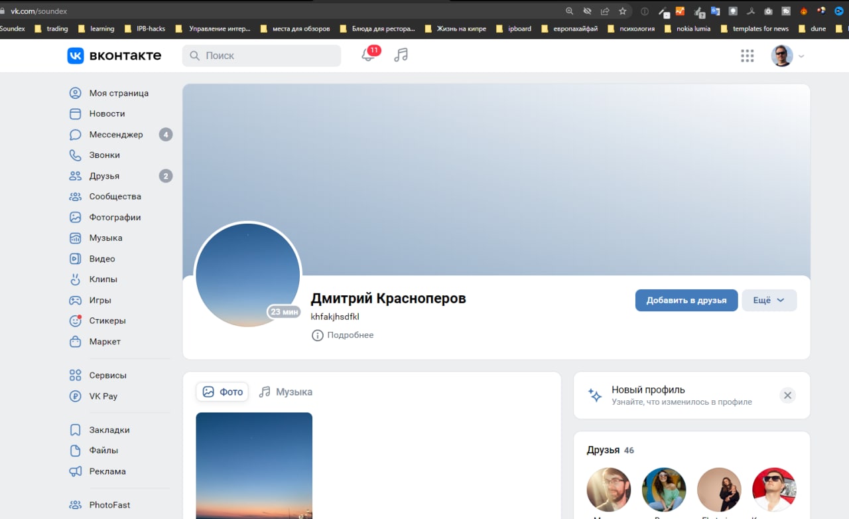Open friend avatar of woman in green top

(x=664, y=489)
